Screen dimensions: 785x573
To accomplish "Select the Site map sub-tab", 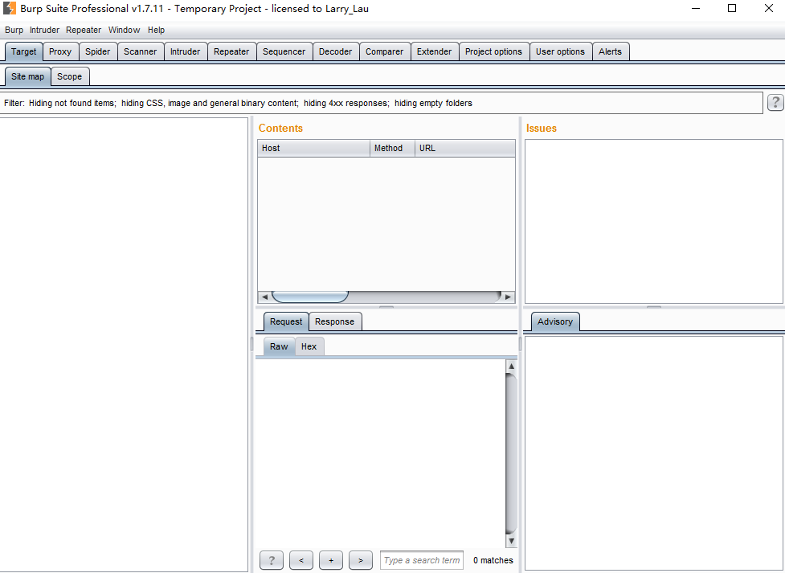I will tap(27, 76).
